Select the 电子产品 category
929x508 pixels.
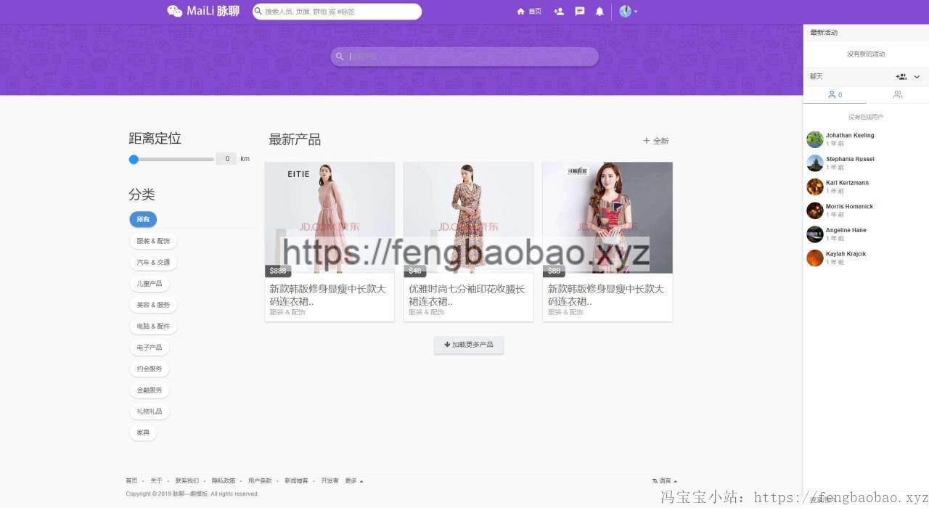tap(150, 348)
